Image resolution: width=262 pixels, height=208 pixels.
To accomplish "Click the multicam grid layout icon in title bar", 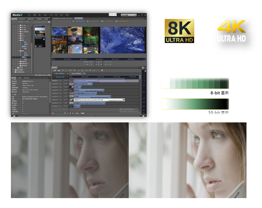I will tap(112, 15).
